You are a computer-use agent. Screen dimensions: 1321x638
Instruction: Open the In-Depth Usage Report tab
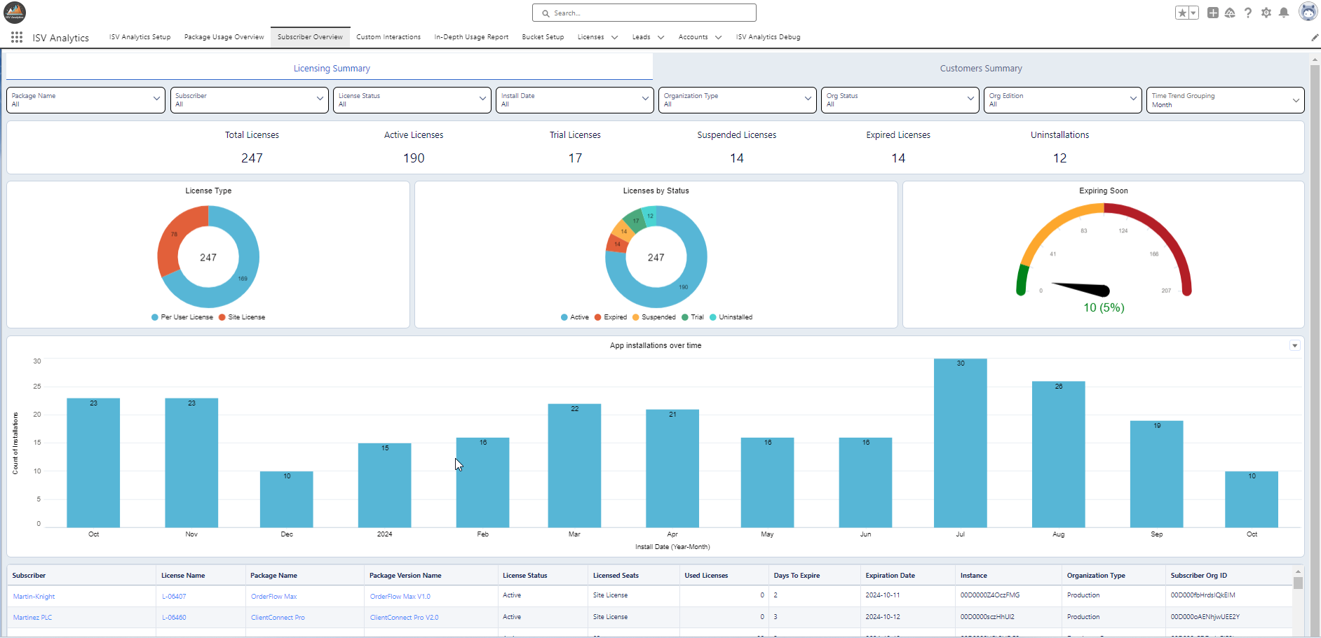471,37
